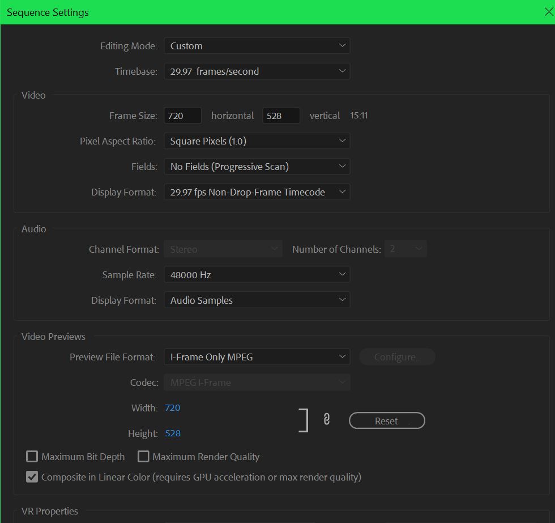555x523 pixels.
Task: Click the vertical frame size field
Action: coord(281,116)
